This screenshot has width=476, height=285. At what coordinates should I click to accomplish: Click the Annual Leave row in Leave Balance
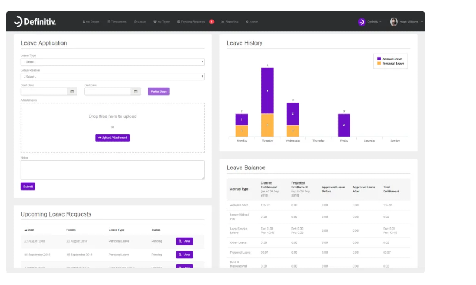pyautogui.click(x=318, y=205)
